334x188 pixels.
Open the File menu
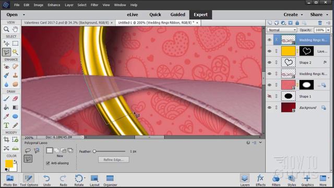point(17,5)
